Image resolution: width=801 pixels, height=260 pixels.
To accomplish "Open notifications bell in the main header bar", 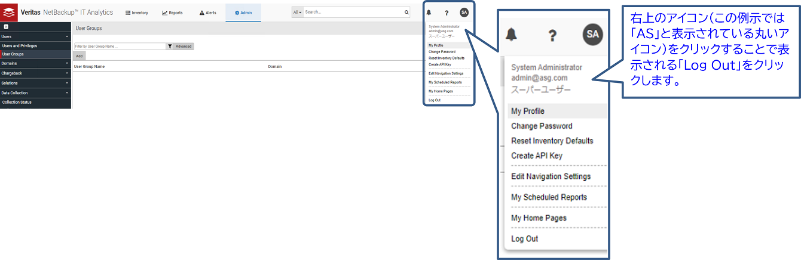I will (x=429, y=13).
